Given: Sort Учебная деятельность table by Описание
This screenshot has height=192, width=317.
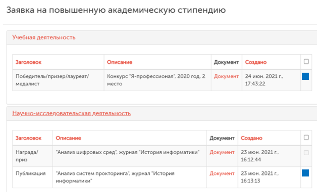Looking at the screenshot, I should [120, 62].
